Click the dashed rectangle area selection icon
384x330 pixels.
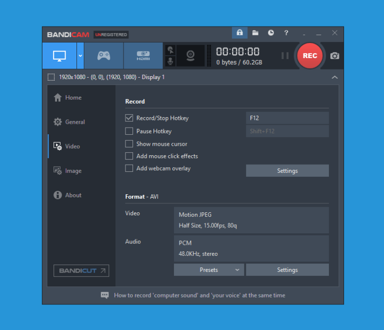[x=51, y=77]
